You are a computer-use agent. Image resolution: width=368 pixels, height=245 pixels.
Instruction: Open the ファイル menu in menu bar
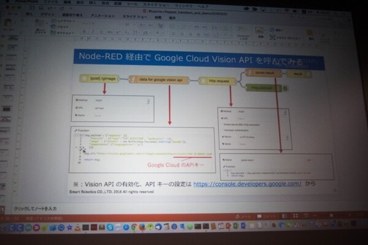coord(48,3)
